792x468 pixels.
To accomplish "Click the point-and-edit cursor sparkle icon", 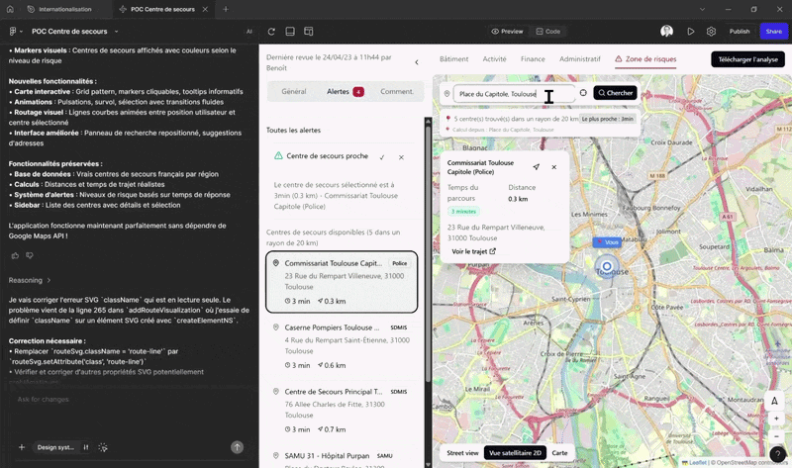I will pyautogui.click(x=103, y=447).
